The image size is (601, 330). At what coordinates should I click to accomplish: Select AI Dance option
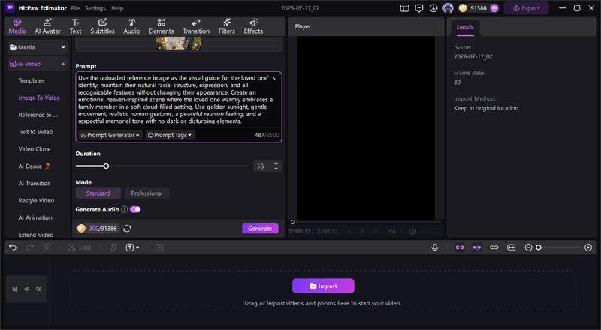(34, 166)
